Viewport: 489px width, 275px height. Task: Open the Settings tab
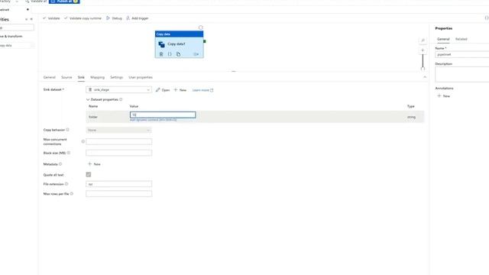pyautogui.click(x=117, y=77)
